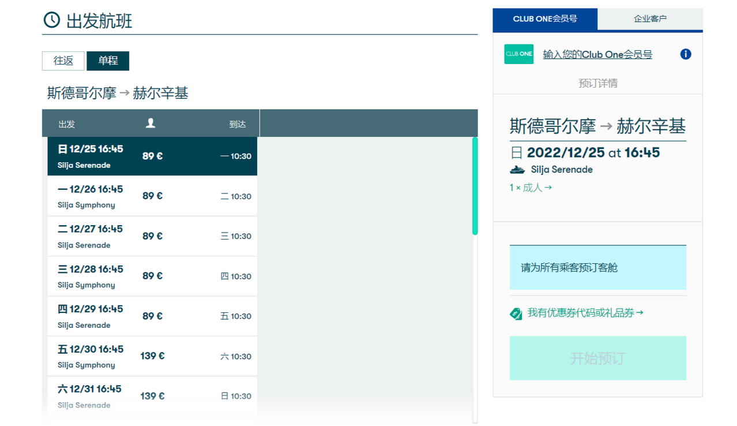This screenshot has height=426, width=737.
Task: Select the 一 12/26 16:45 Silja Symphony departure
Action: (152, 196)
